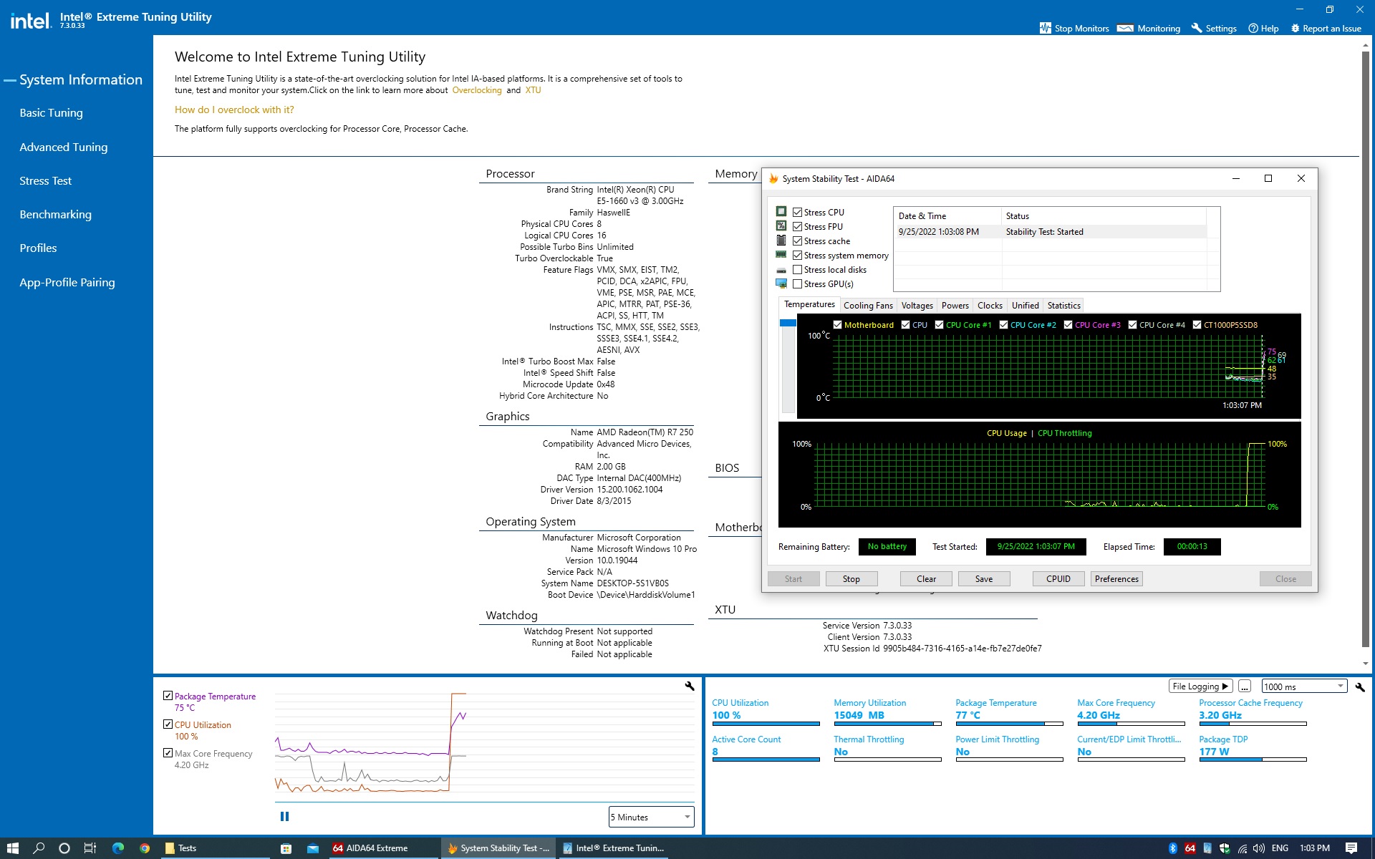Click wrench icon beside 1000 ms dropdown
This screenshot has height=859, width=1375.
point(1359,686)
